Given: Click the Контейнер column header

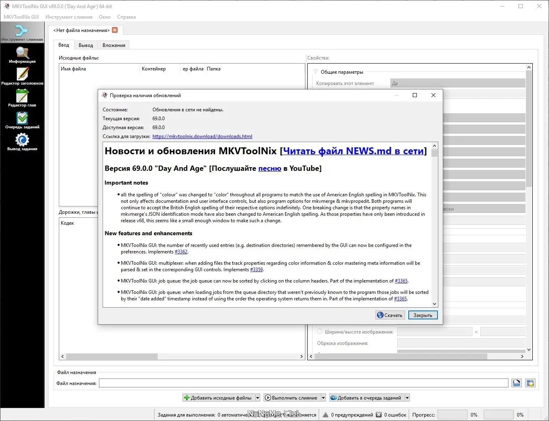Looking at the screenshot, I should pos(160,69).
